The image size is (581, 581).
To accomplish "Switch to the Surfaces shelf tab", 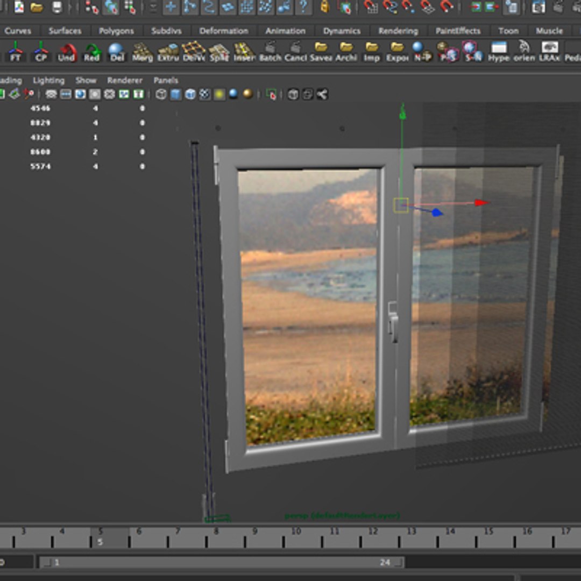I will coord(65,31).
